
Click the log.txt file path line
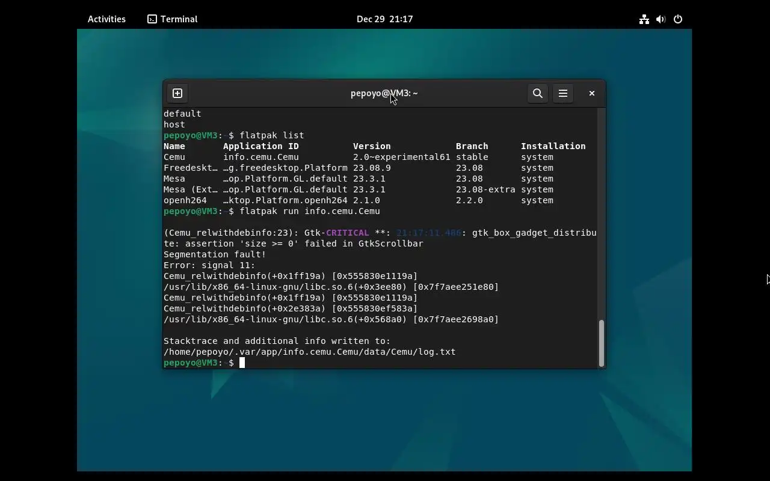pyautogui.click(x=310, y=352)
